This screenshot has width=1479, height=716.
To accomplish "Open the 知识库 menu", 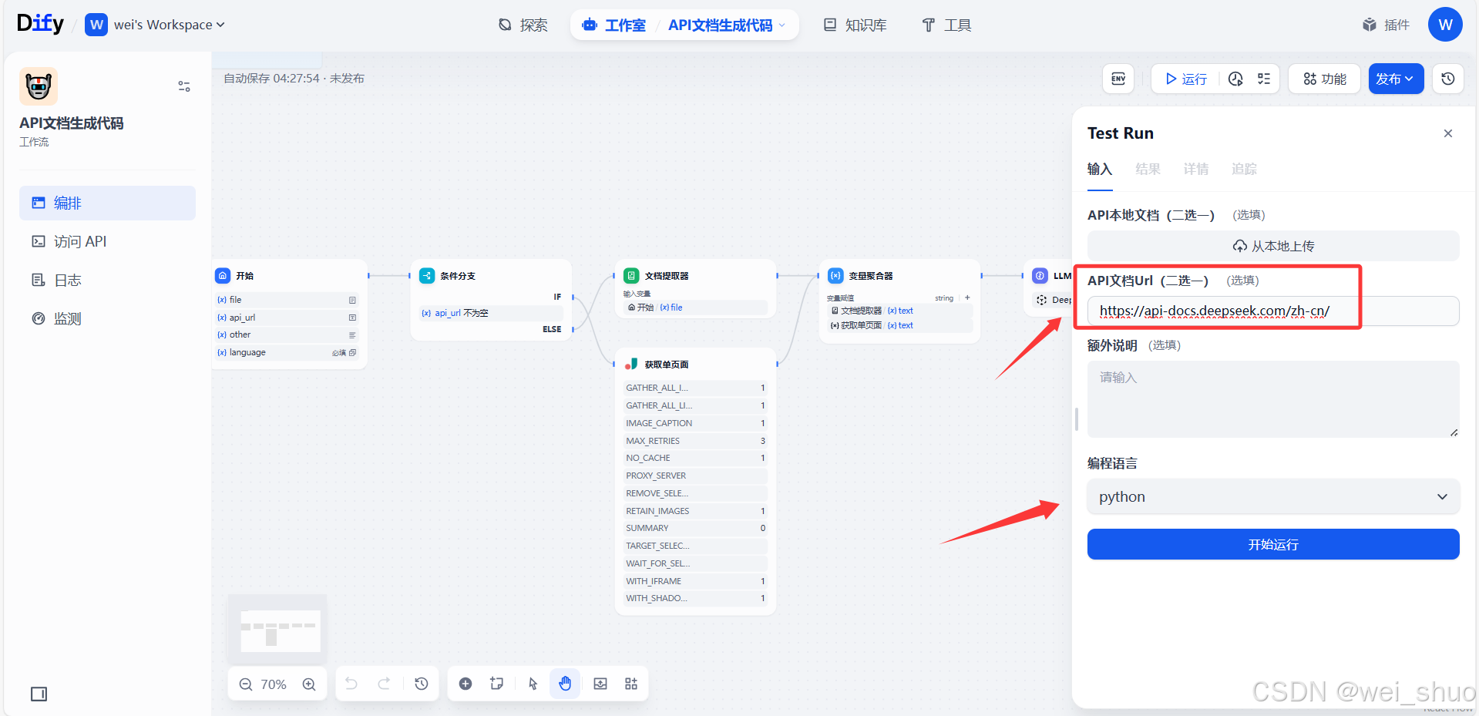I will (855, 25).
